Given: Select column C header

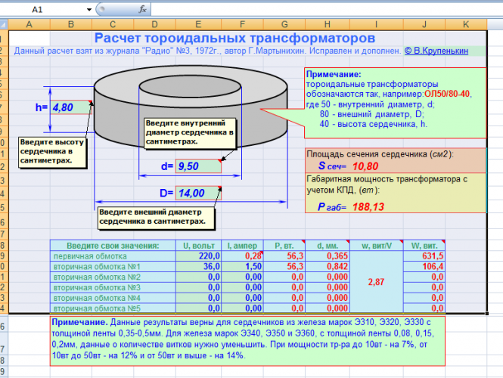Looking at the screenshot, I should tap(113, 24).
